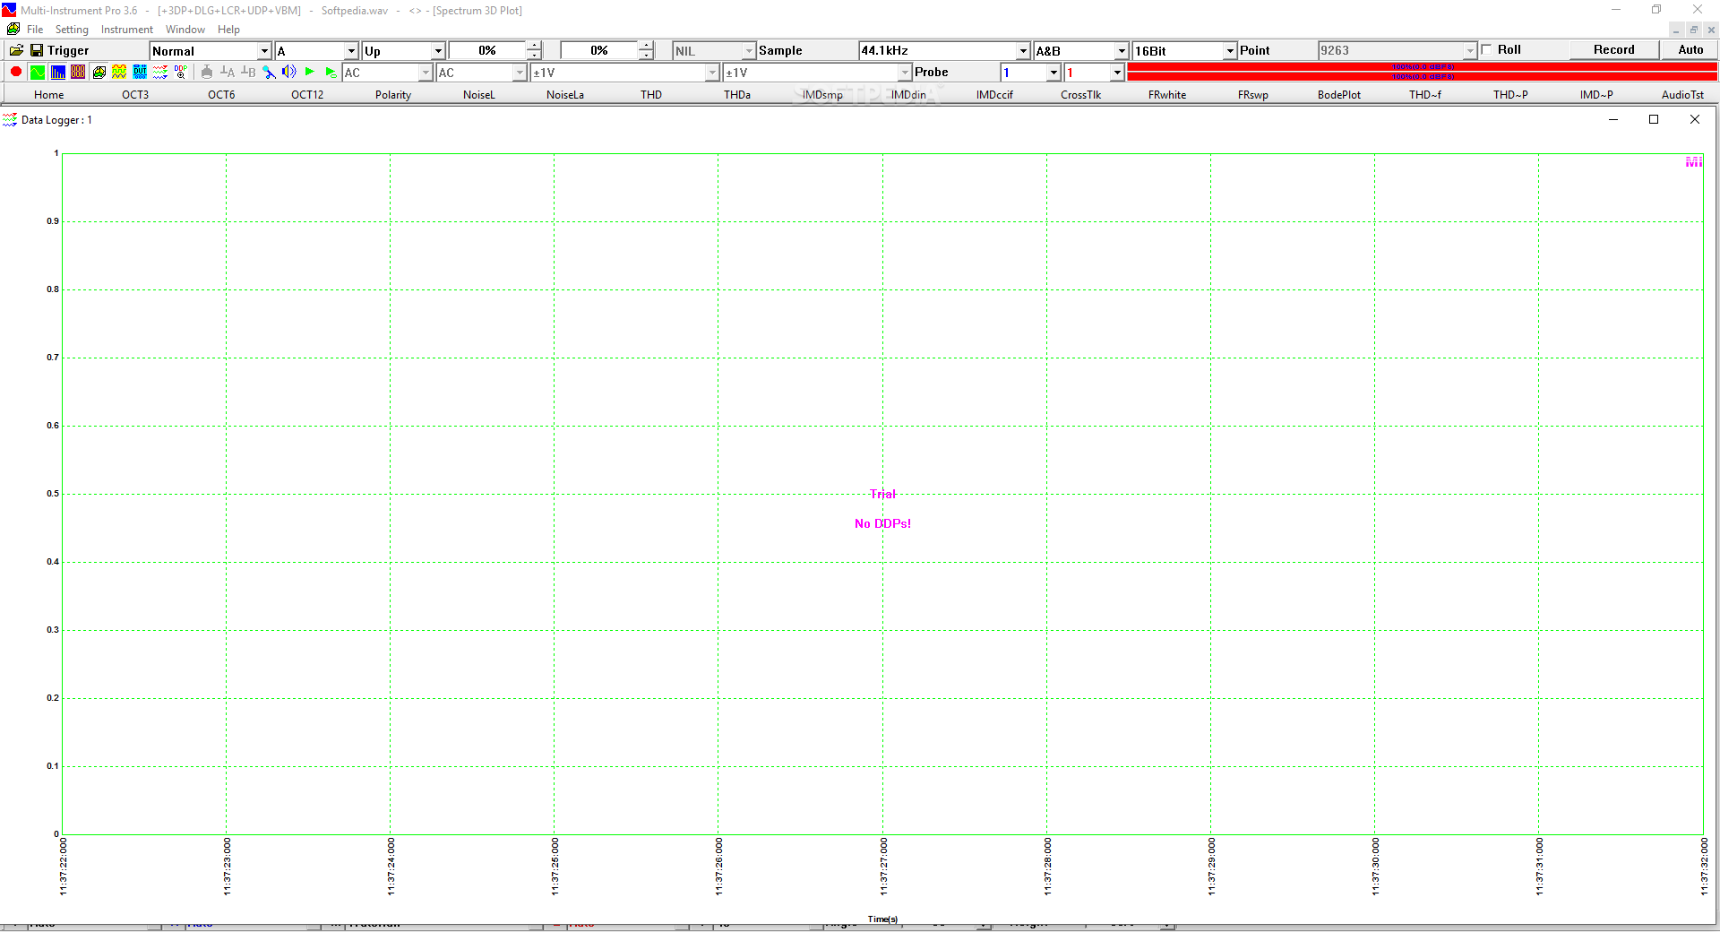Toggle the Data Logger toolbar icon
Screen dimensions: 1720x932
(x=160, y=72)
